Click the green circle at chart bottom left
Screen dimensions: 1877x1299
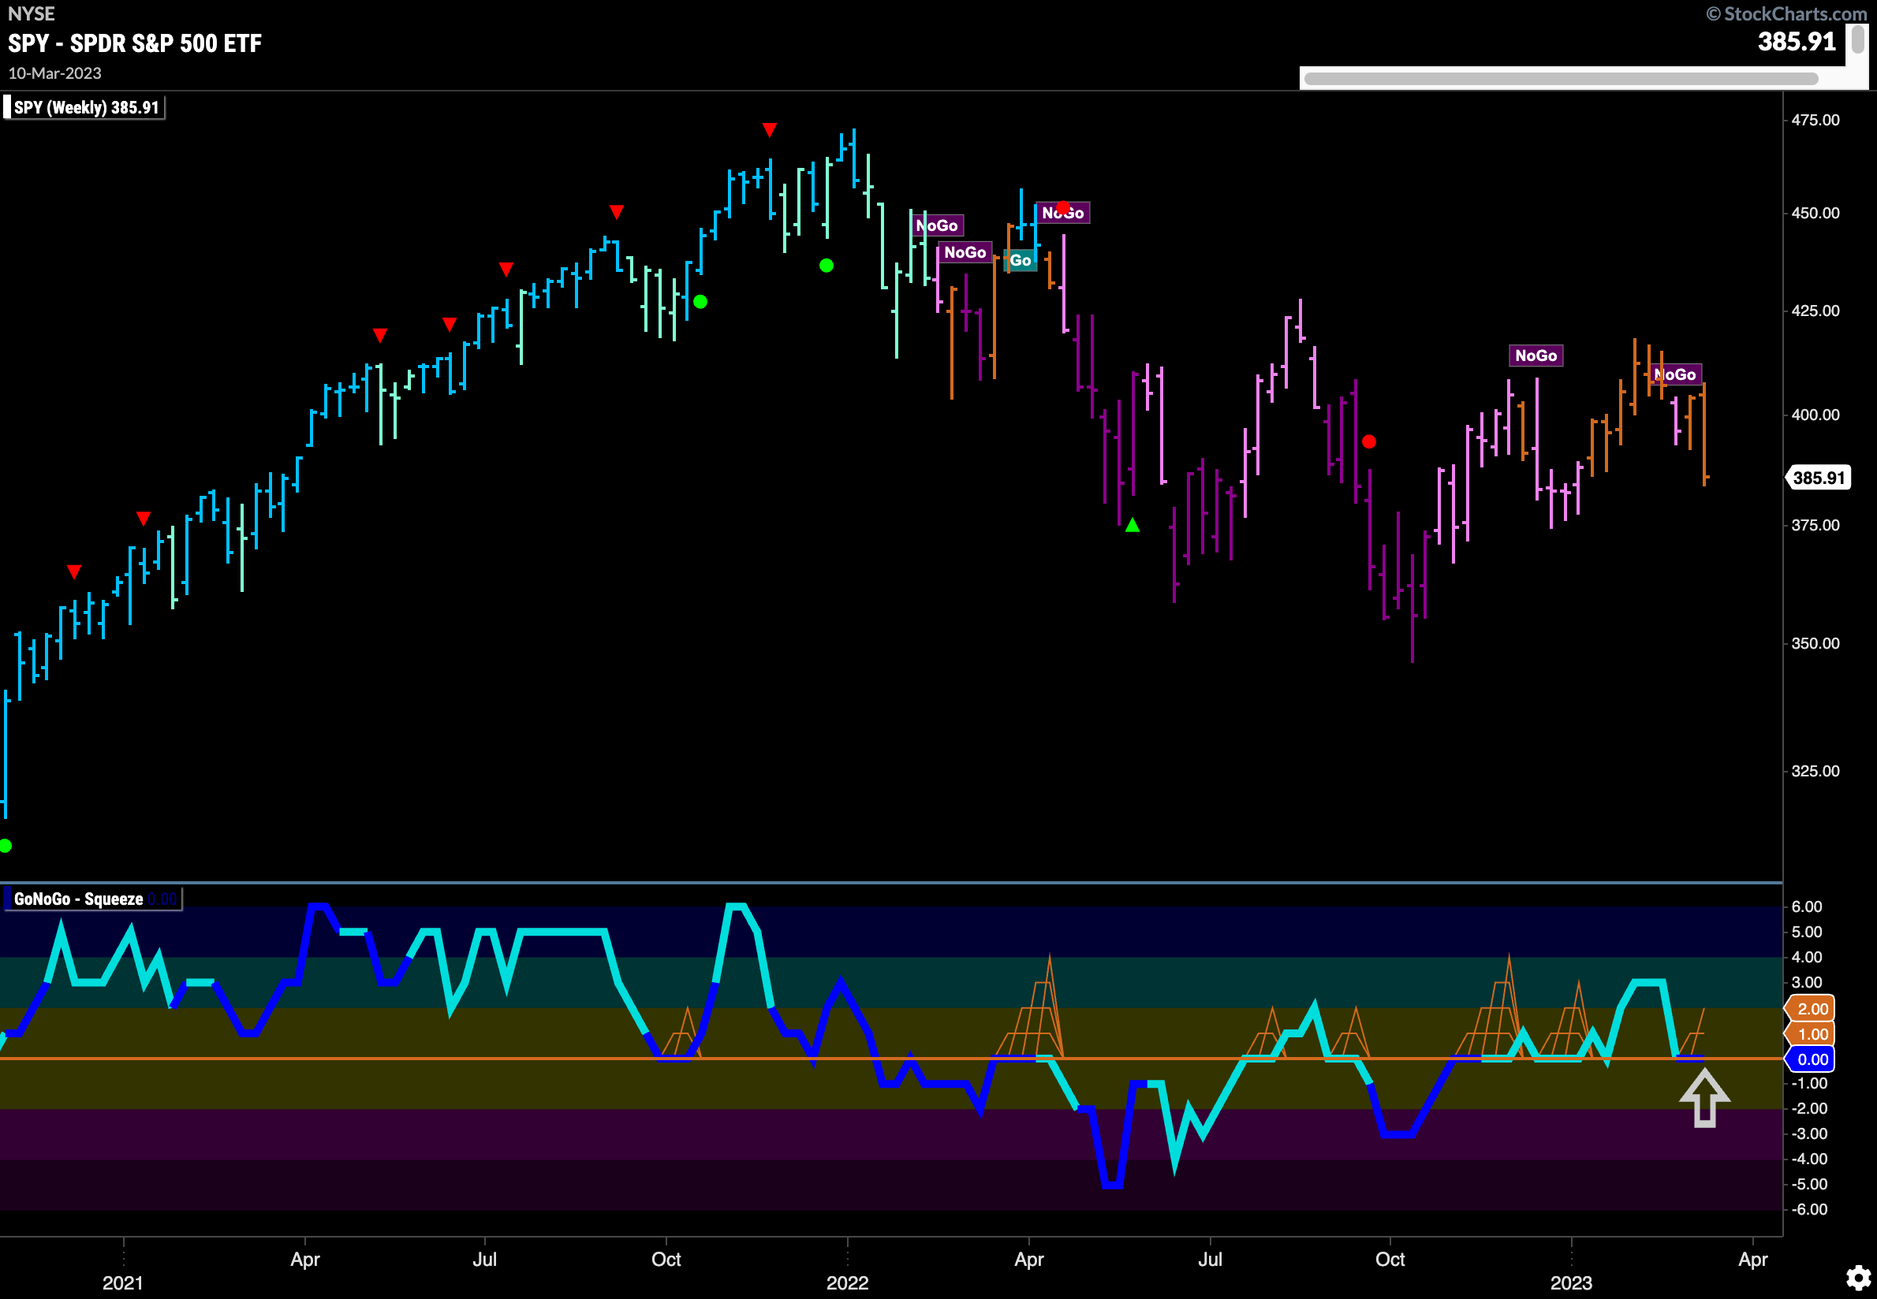tap(5, 847)
